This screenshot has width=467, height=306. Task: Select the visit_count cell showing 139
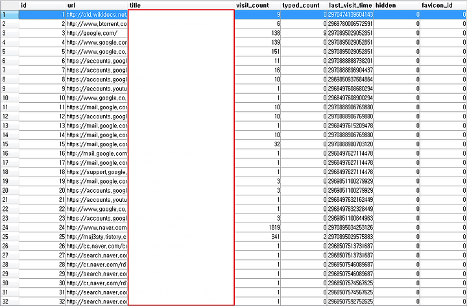[x=257, y=42]
